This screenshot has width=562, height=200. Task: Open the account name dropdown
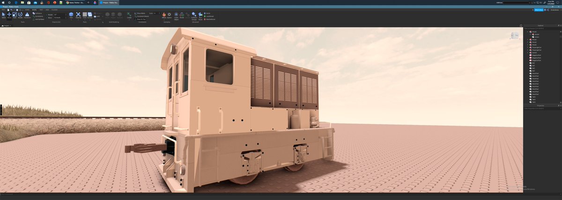(555, 9)
